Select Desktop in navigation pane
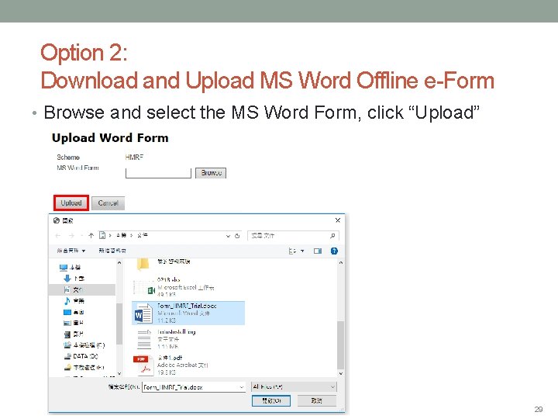 [x=74, y=312]
